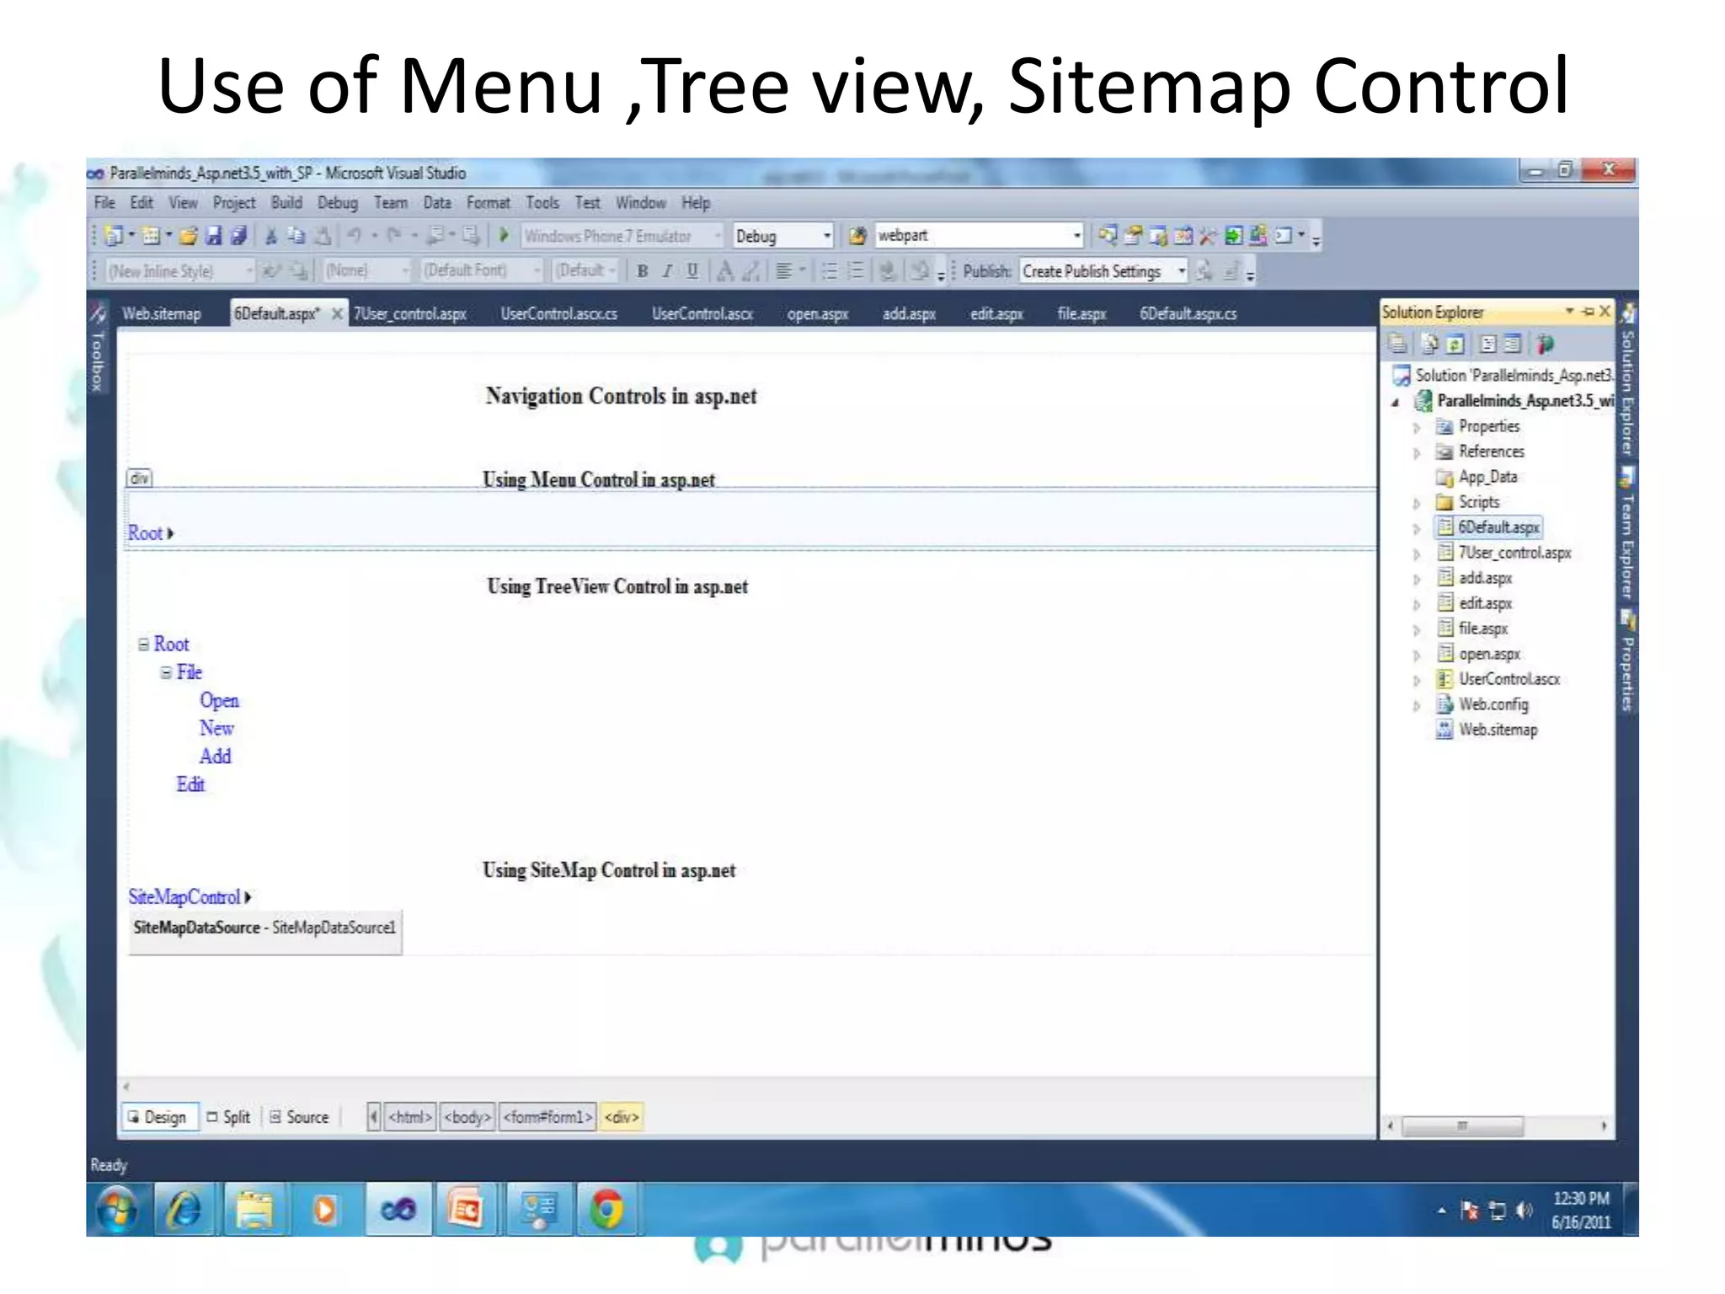Open the Team Explorer side tab

(x=1627, y=535)
